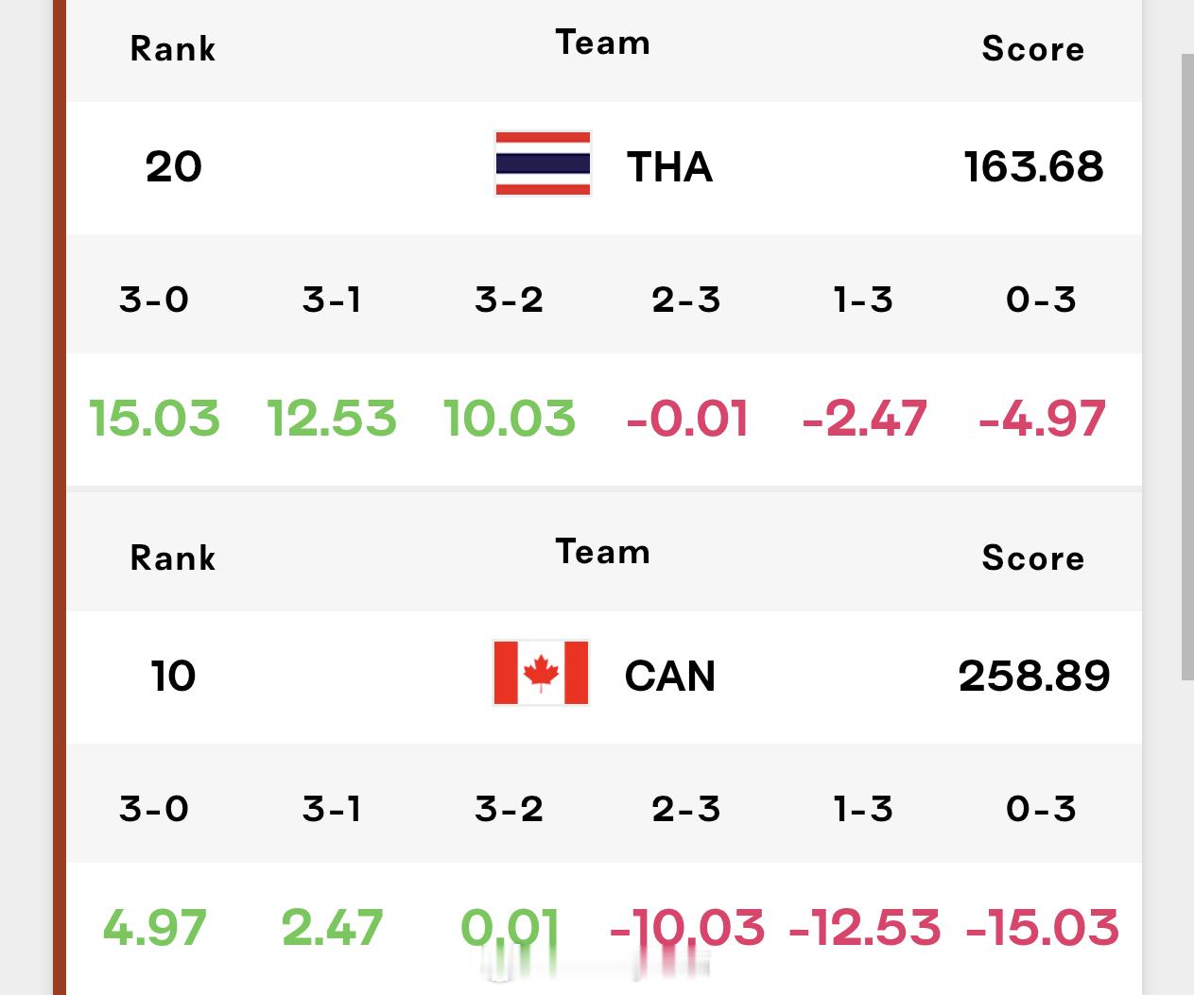Select the -4.97 value for Thailand 0-3
Image resolution: width=1194 pixels, height=995 pixels.
[1041, 419]
